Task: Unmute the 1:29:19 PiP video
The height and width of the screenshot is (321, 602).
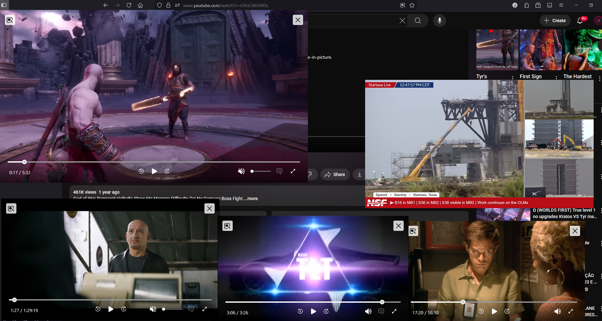Action: pos(153,309)
